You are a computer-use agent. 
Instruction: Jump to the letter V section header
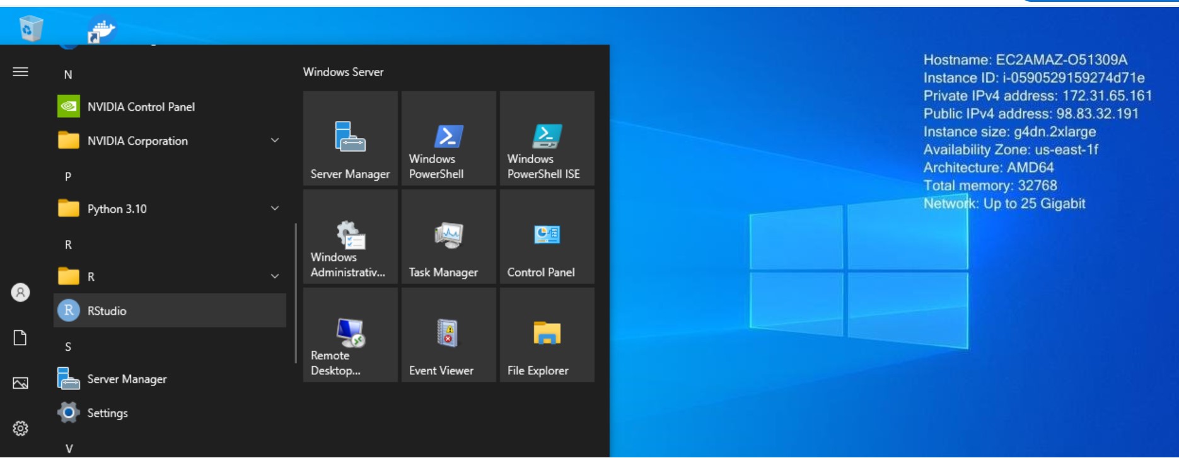pos(69,449)
